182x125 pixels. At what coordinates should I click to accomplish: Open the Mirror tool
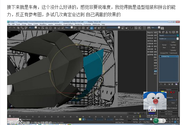click(x=123, y=28)
